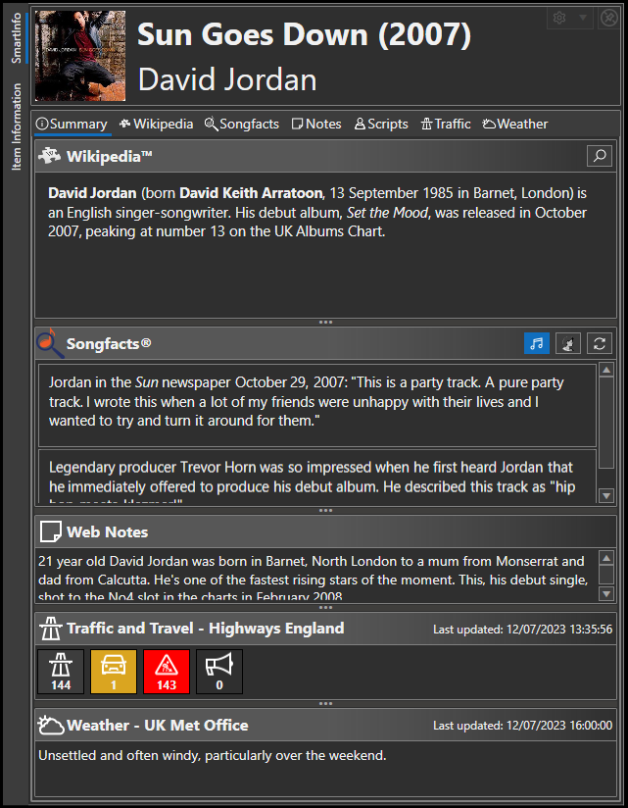Switch to the Item Information vertical tab
Viewport: 628px width, 808px height.
pos(17,126)
